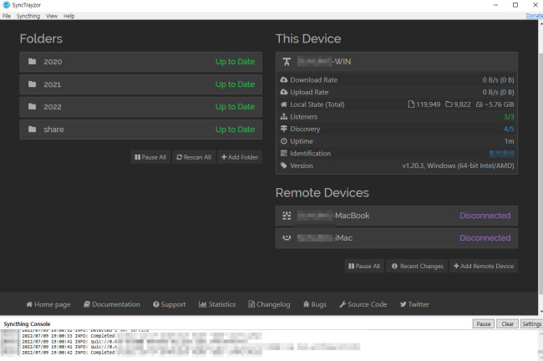Click the Discovery signpost icon
This screenshot has width=543, height=361.
pos(284,129)
